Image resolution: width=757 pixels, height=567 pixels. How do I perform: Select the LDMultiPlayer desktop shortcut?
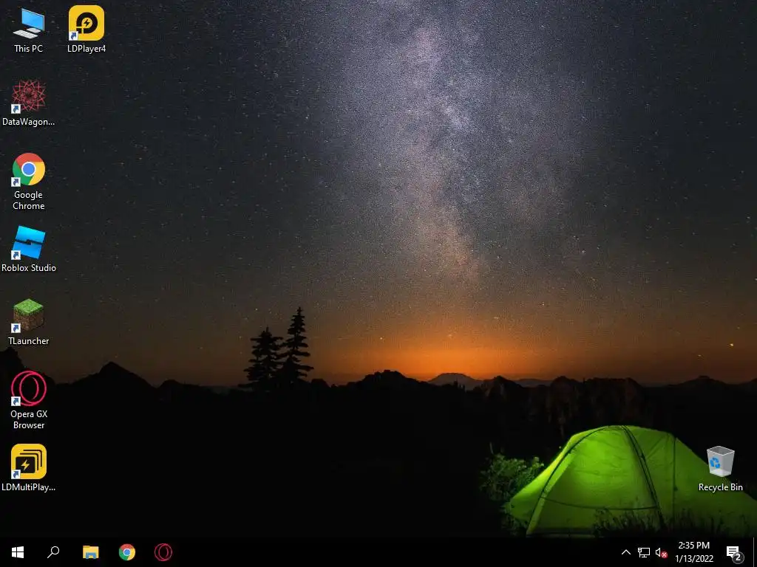(x=29, y=468)
